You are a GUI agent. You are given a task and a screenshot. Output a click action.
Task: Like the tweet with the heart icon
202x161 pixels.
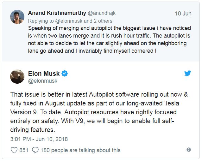click(x=14, y=150)
